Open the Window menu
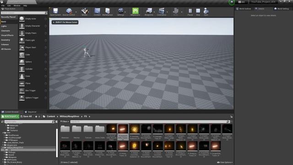 coord(17,5)
